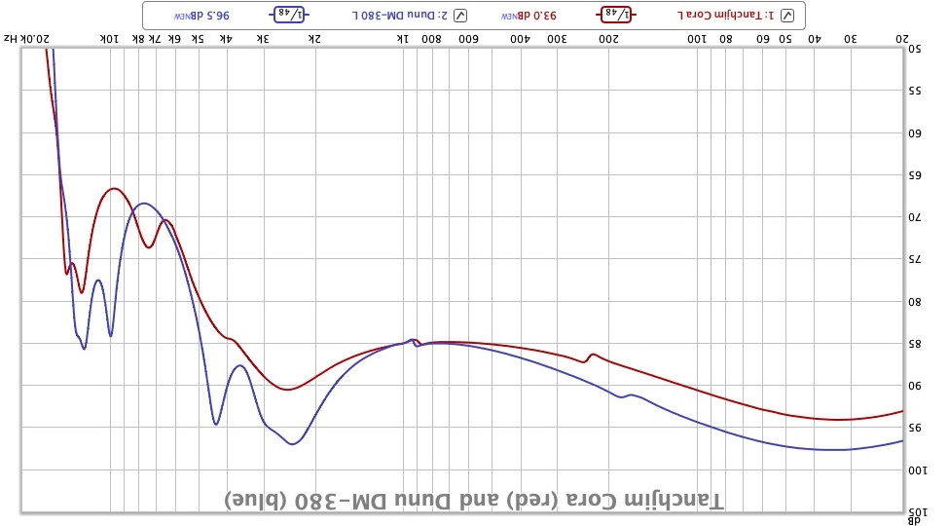This screenshot has width=948, height=526.
Task: Click the 80 label on the dB axis
Action: tap(915, 301)
